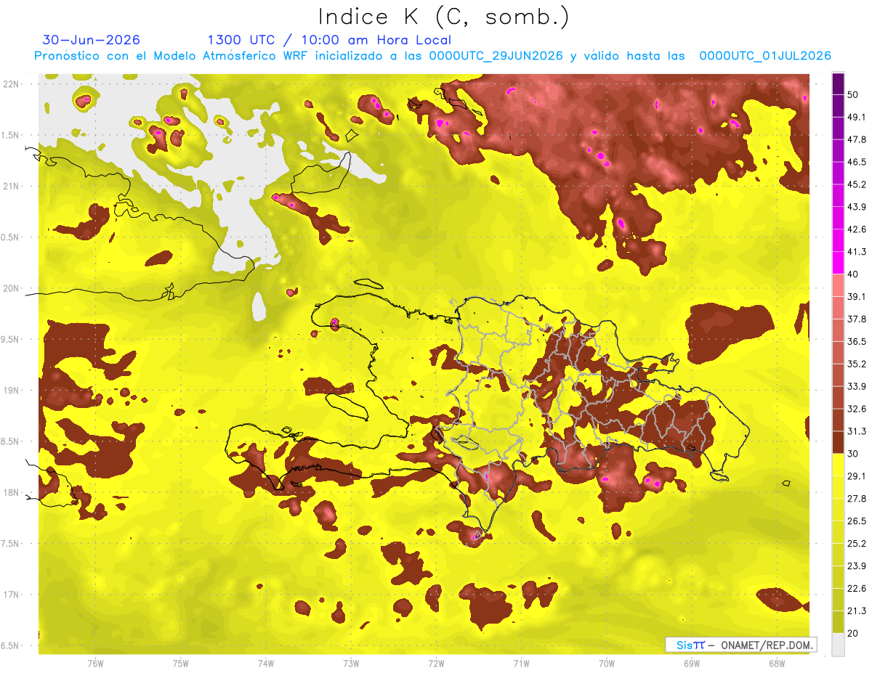
Task: Click the longitude label "71W"
Action: (522, 663)
